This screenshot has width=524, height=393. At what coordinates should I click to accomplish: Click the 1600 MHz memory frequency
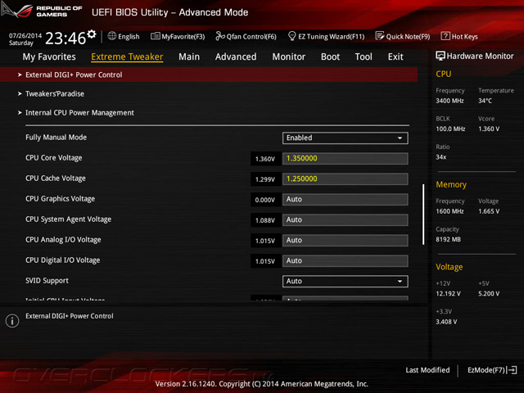449,211
